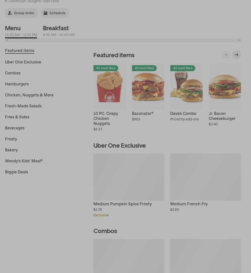
Task: Select the Uber One Exclusive category link
Action: (23, 62)
